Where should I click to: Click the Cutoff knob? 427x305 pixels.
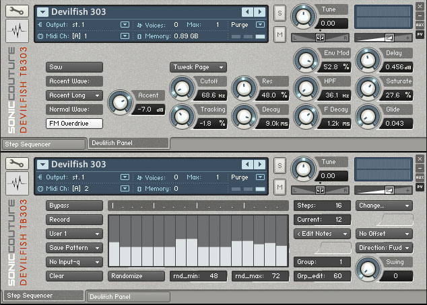[183, 88]
